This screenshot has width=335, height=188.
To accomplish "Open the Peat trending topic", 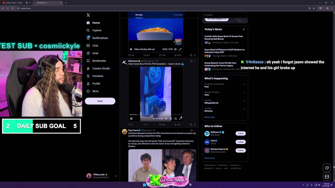I will click(225, 85).
